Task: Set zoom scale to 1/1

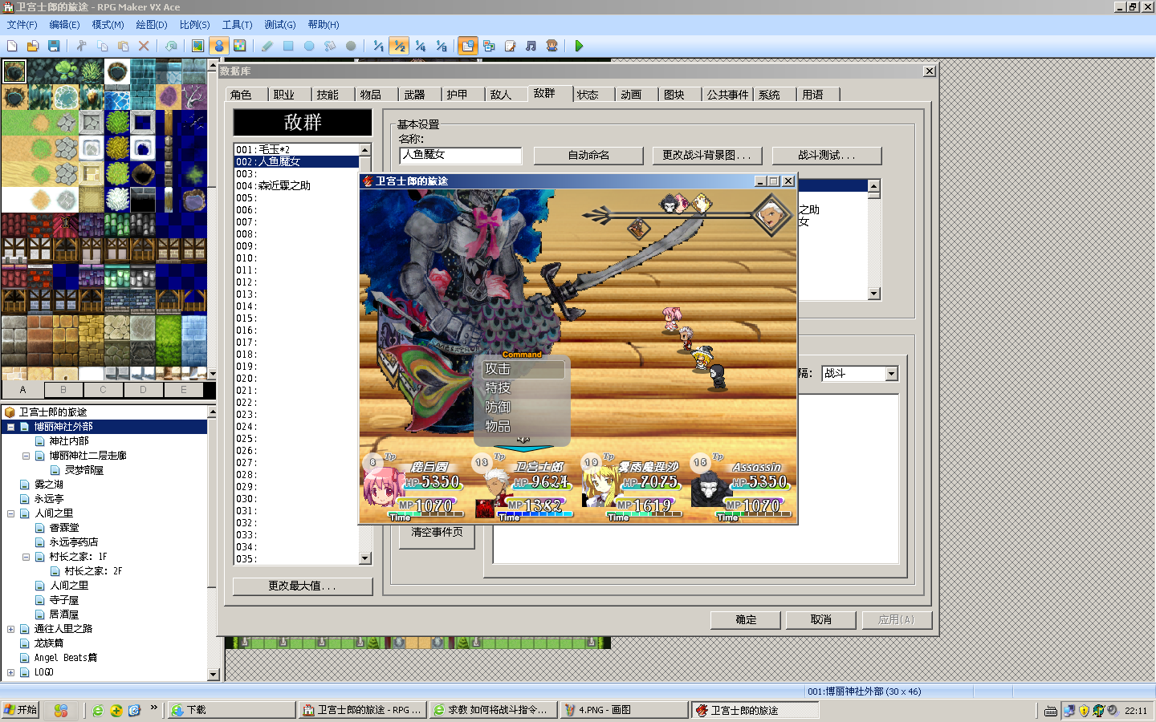Action: point(378,47)
